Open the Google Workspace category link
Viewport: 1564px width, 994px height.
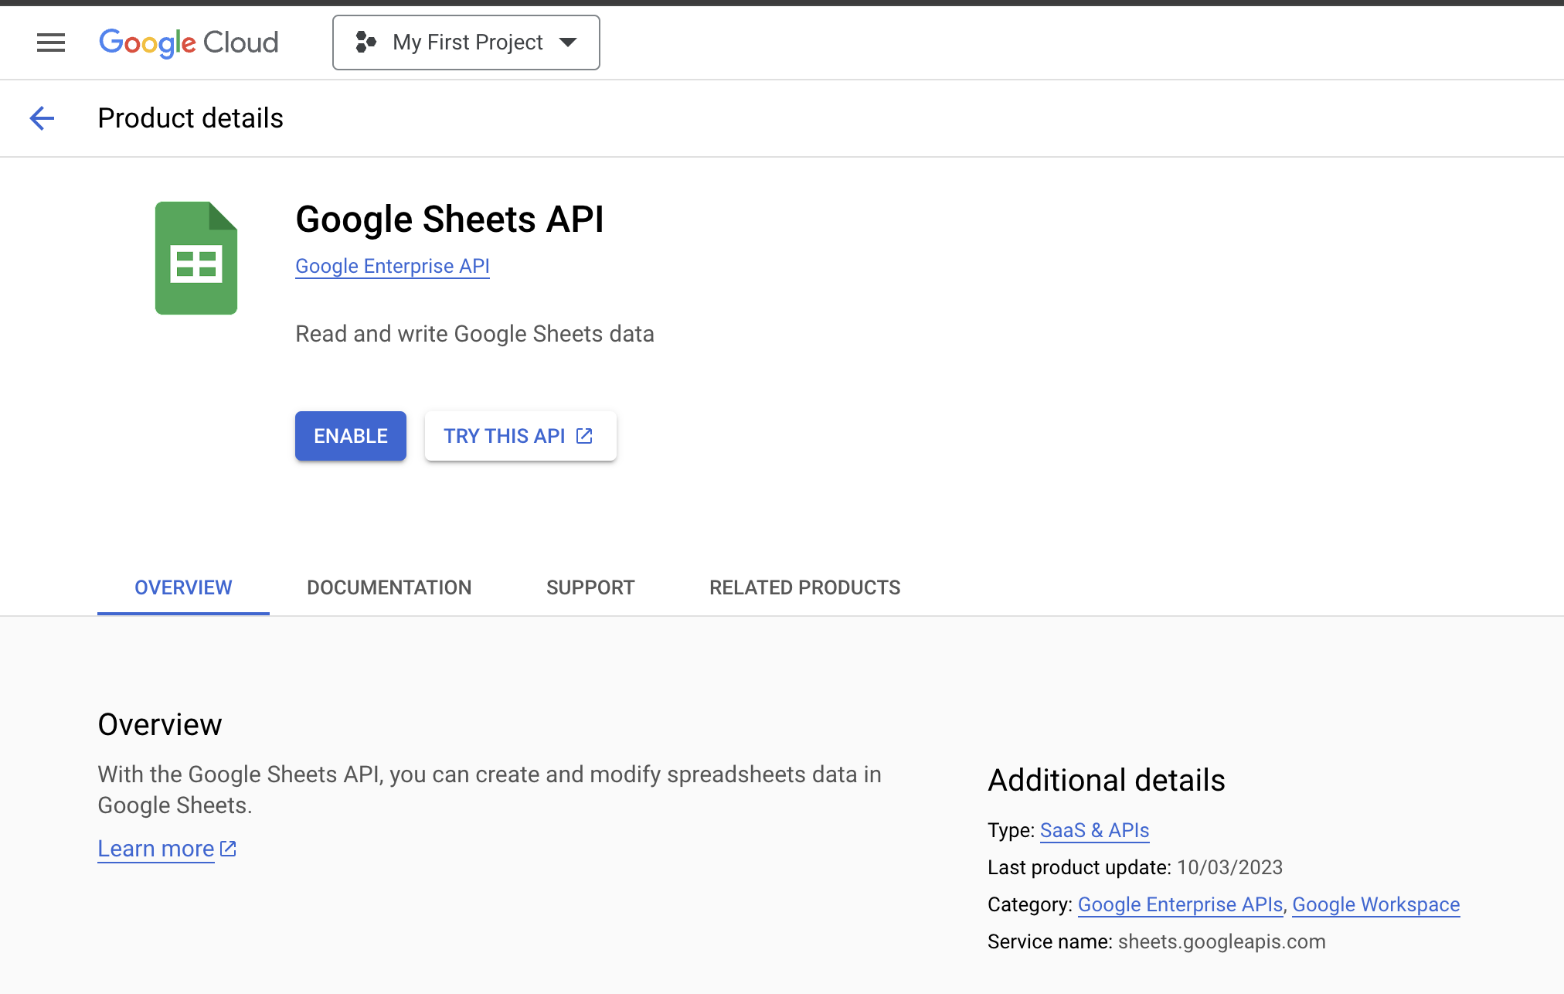[x=1375, y=904]
